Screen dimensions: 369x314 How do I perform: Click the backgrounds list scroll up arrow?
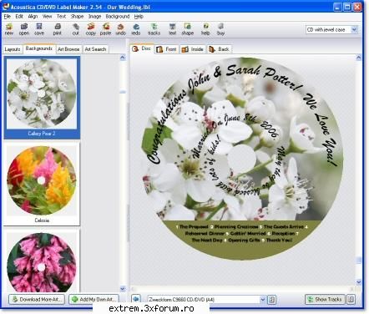[x=123, y=58]
